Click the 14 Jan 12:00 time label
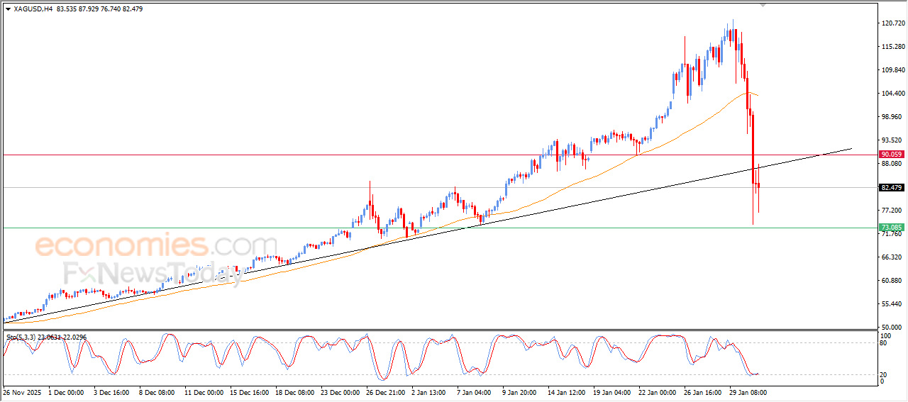Screen dimensions: 908x402 (567, 392)
